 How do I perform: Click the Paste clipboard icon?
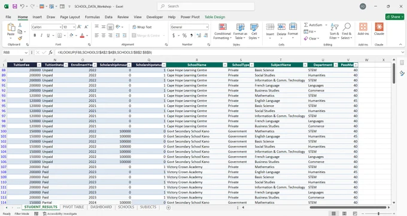point(11,27)
